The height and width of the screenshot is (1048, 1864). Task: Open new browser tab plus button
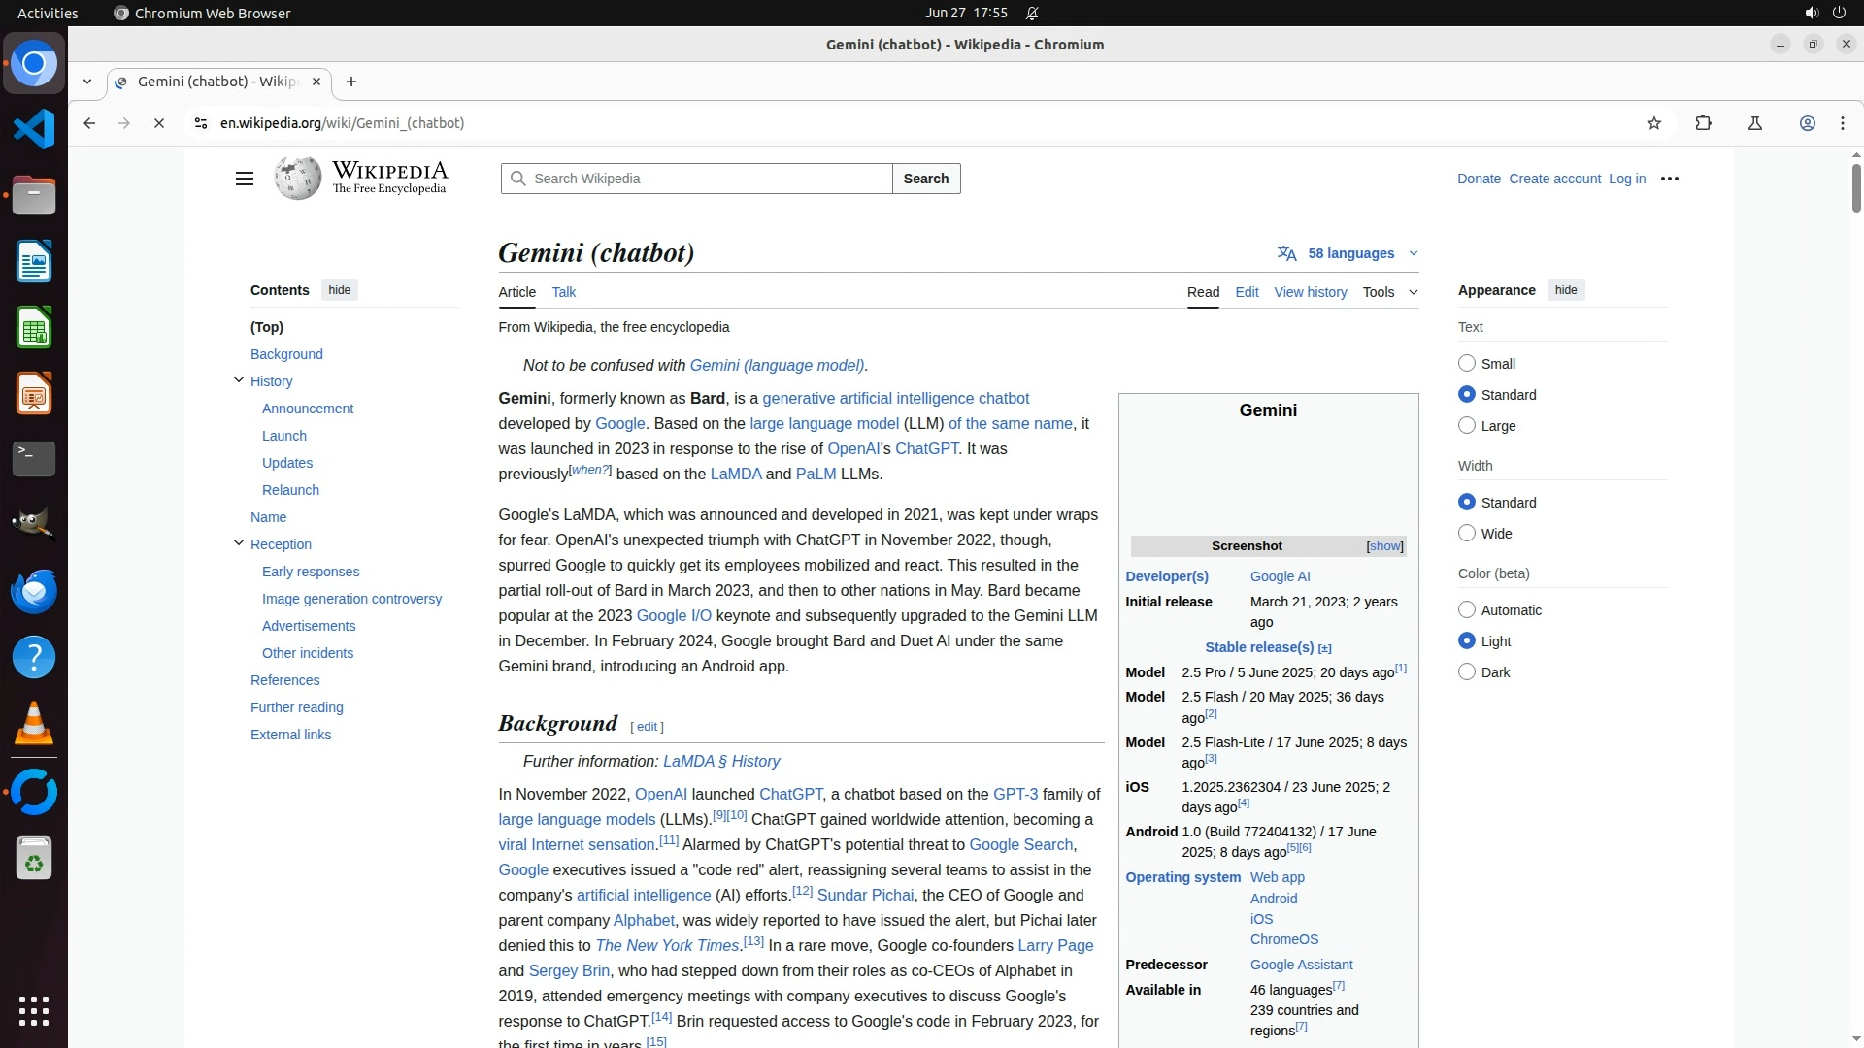[x=351, y=82]
